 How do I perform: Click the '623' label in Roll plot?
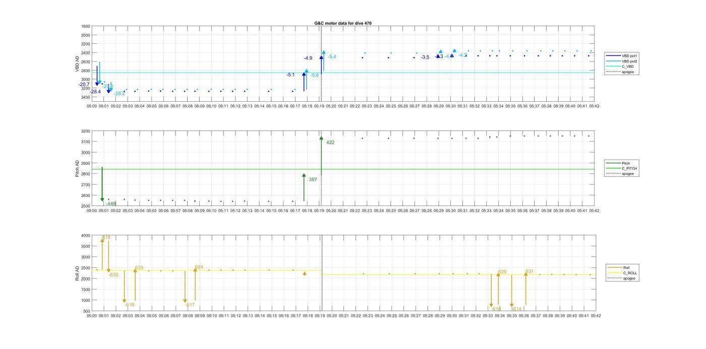pos(139,268)
